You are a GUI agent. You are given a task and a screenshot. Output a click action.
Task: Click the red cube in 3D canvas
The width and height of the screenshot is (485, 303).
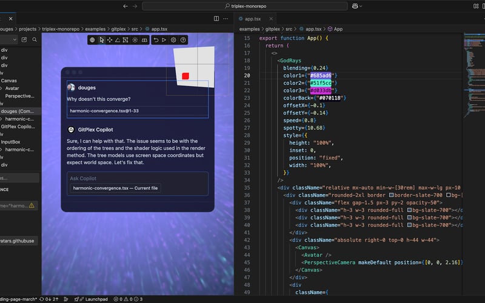point(186,76)
